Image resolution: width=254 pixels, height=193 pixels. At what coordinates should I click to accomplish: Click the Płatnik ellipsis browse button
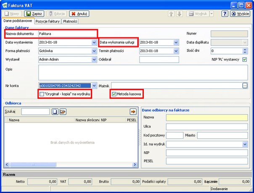pyautogui.click(x=245, y=85)
